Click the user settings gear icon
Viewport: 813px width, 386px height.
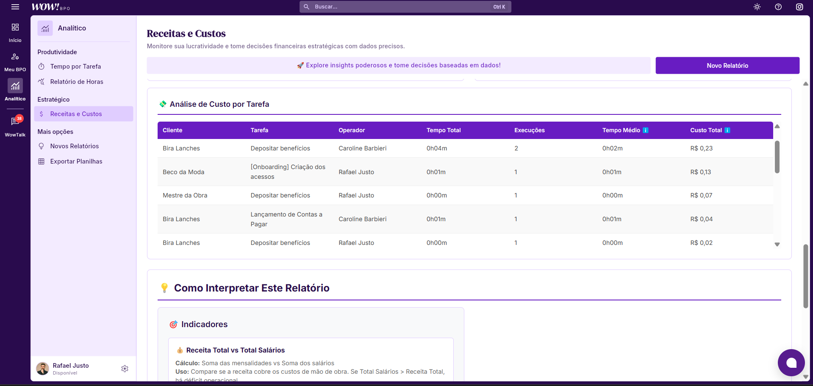pos(125,369)
